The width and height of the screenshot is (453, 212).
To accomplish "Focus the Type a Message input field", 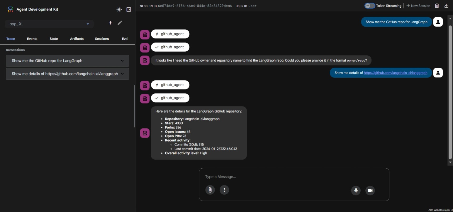I will pos(294,177).
